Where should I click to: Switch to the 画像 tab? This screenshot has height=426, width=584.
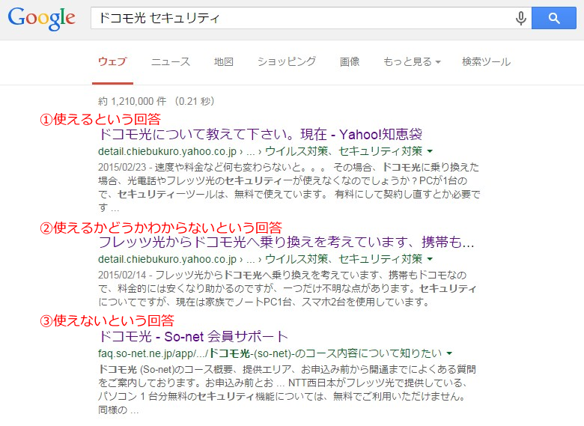pyautogui.click(x=350, y=61)
